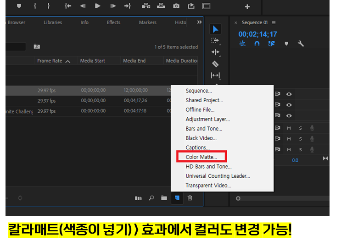Click the Automate to Sequence icon
This screenshot has width=341, height=246.
[x=138, y=198]
